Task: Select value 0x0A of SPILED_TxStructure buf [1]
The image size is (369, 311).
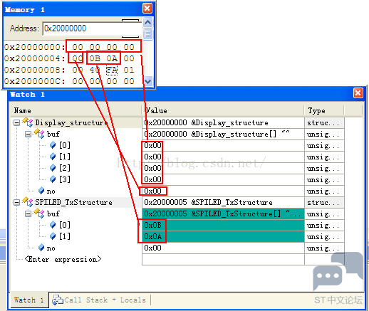Action: (x=153, y=236)
